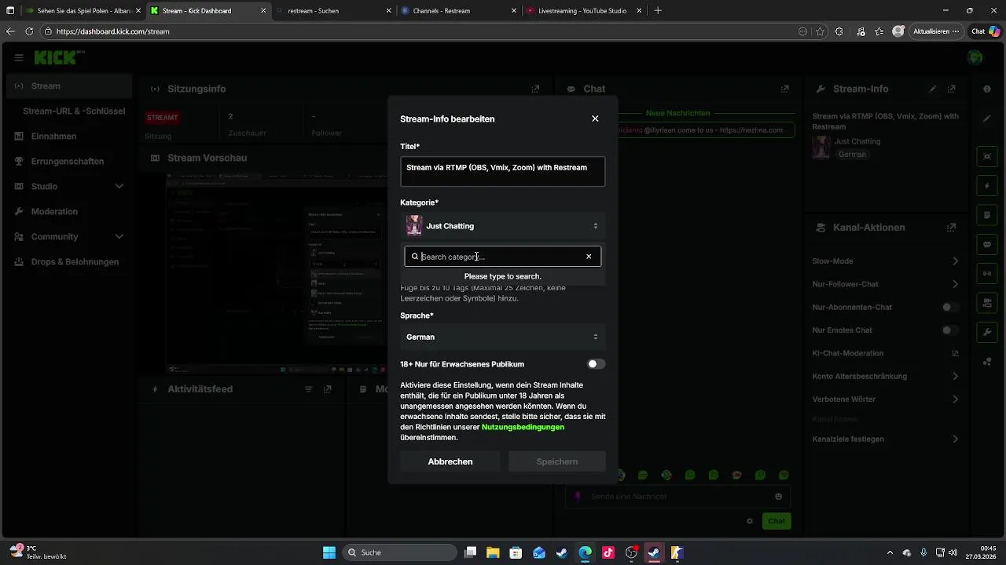
Task: Open Nur-Follower-Chat settings chevron
Action: pos(956,284)
